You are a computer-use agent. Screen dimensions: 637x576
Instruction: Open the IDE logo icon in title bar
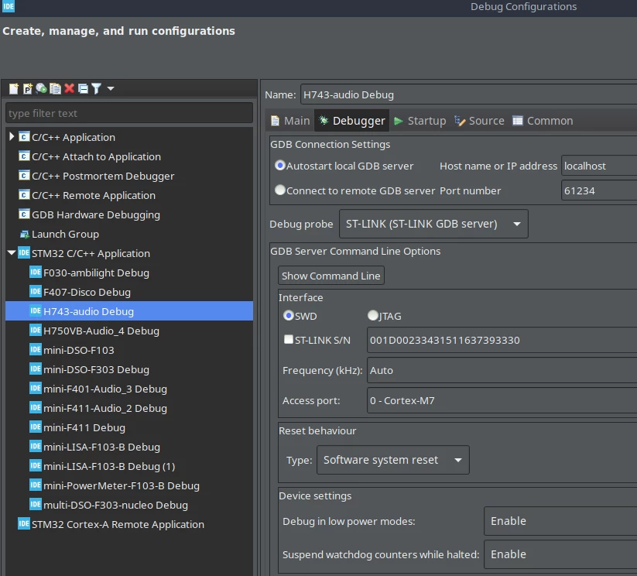[8, 6]
